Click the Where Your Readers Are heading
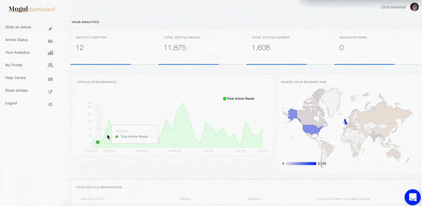Screen dimensions: 422x206 tap(304, 82)
